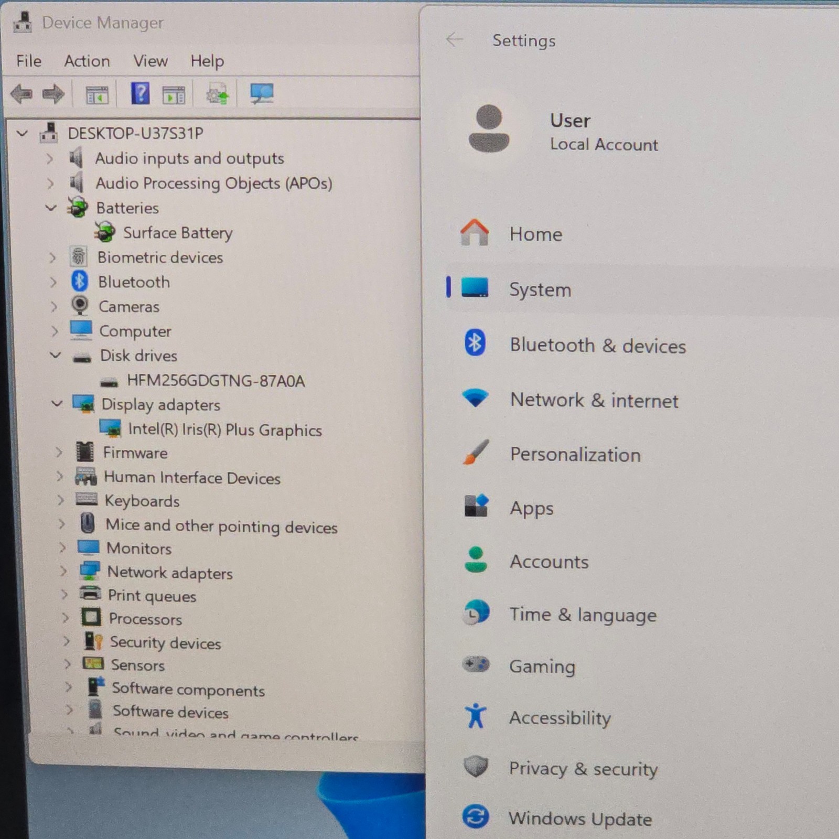
Task: Select Human Interface Devices row
Action: 192,478
